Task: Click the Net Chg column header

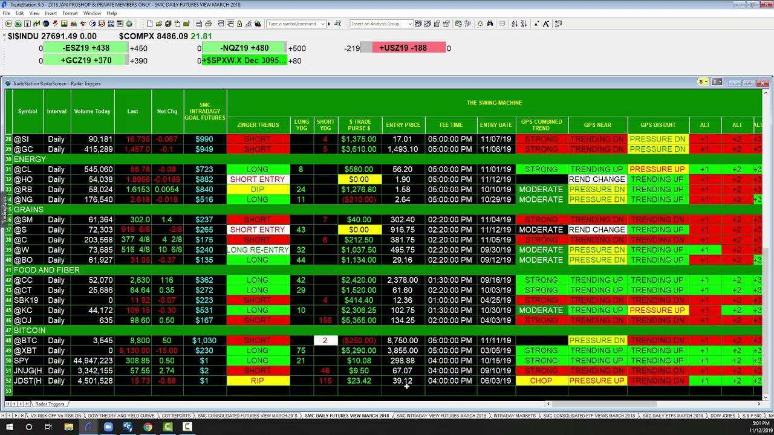Action: pos(167,111)
